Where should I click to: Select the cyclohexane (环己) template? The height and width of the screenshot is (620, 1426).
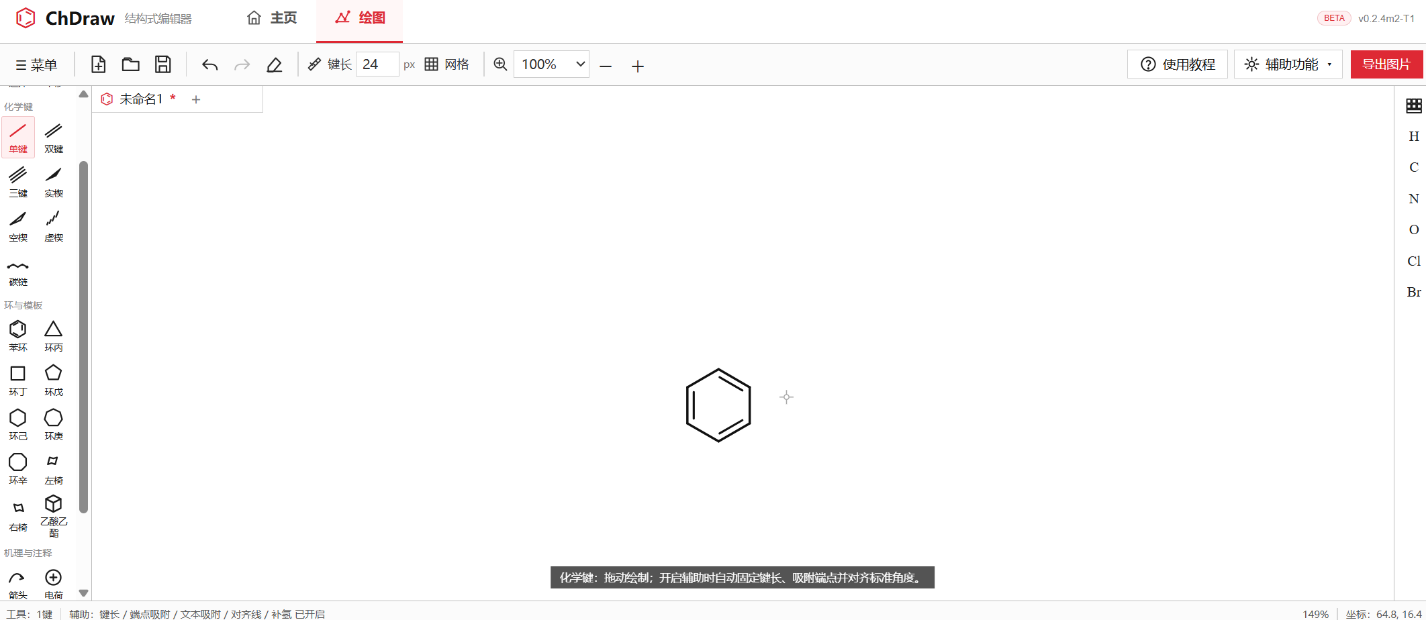coord(18,425)
